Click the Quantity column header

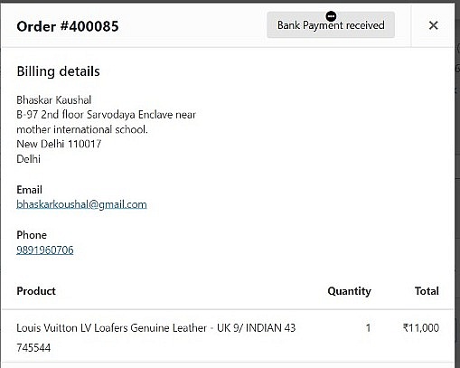click(x=349, y=291)
